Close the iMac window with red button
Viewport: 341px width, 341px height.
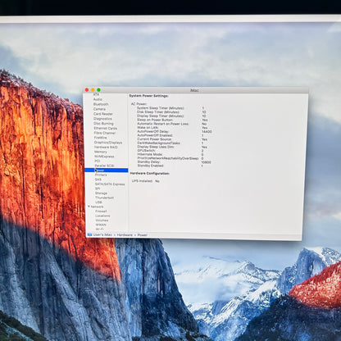click(x=87, y=89)
